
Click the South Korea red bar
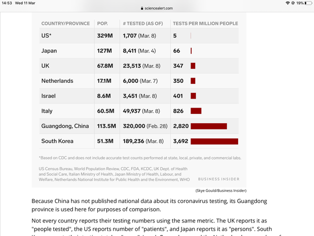click(214, 141)
